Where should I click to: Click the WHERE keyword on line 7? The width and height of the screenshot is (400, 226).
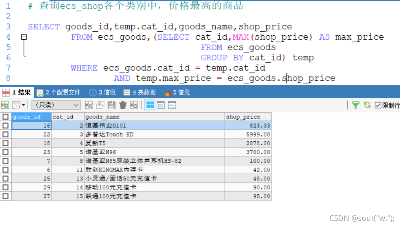84,68
